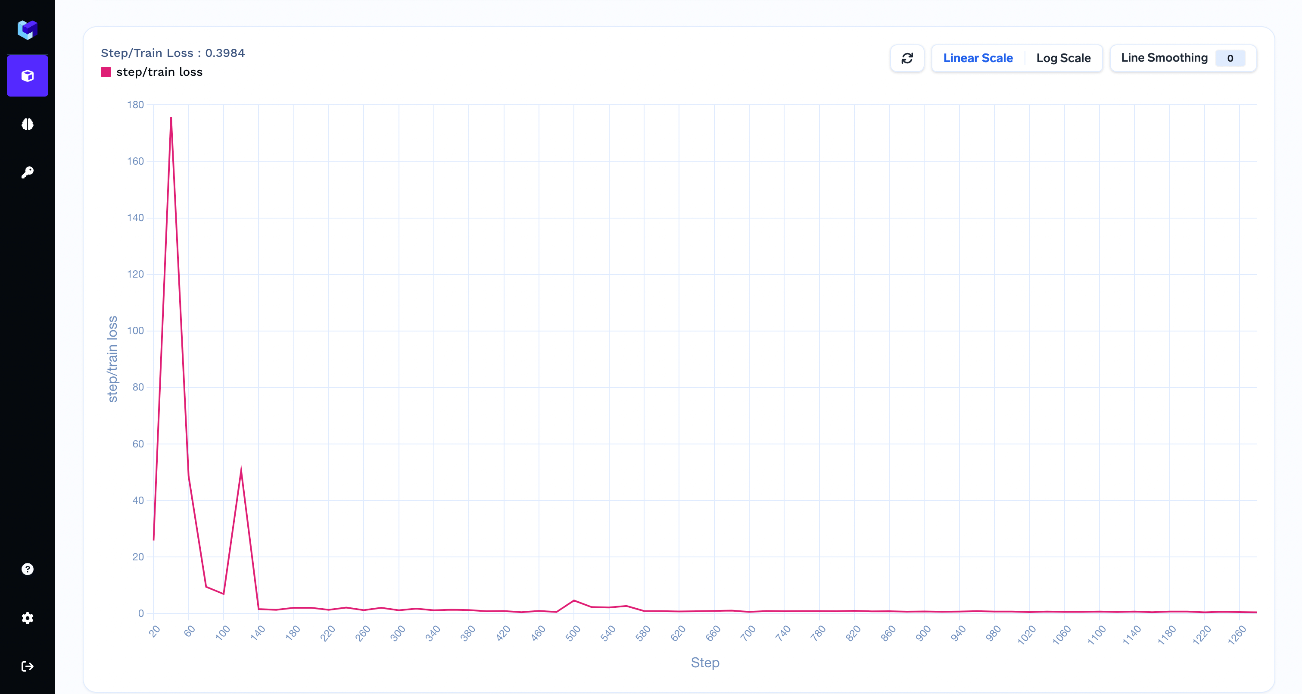
Task: Click the pink step/train loss legend swatch
Action: point(106,72)
